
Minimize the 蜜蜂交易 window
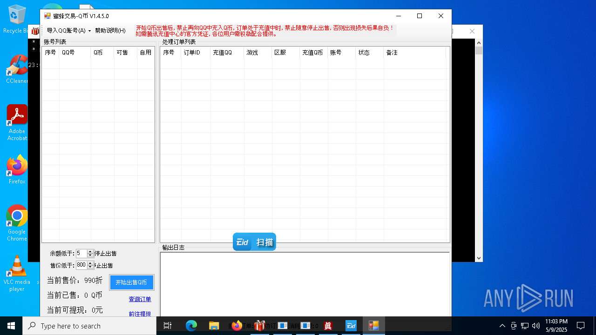(x=398, y=16)
